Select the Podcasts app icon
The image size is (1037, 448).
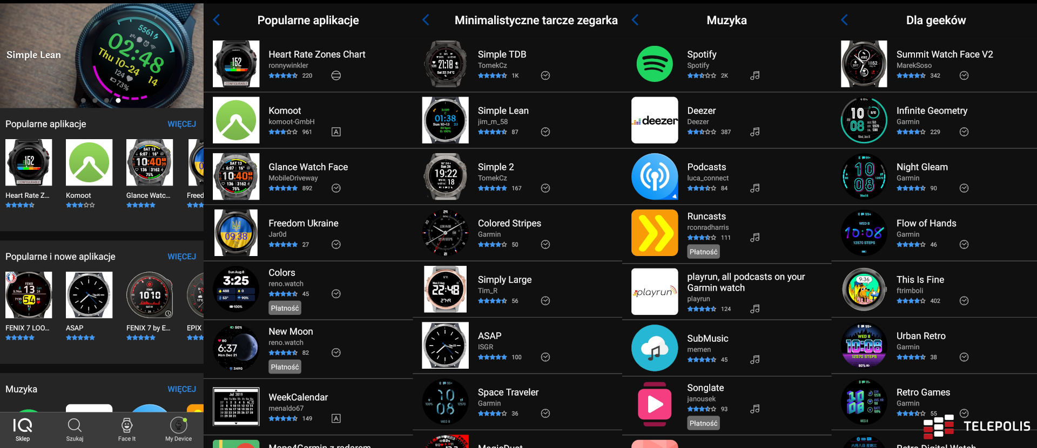(x=655, y=176)
